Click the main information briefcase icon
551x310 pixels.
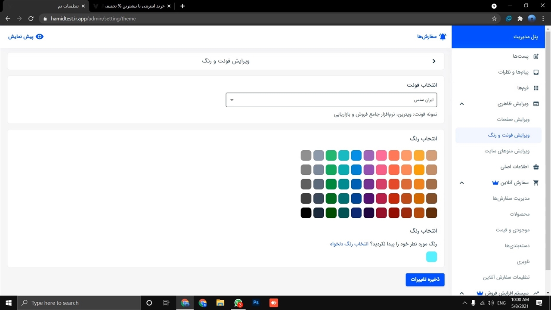536,167
